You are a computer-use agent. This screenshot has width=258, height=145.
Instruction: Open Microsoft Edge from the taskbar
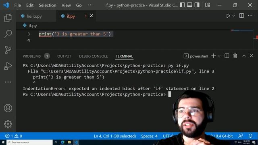point(63,142)
